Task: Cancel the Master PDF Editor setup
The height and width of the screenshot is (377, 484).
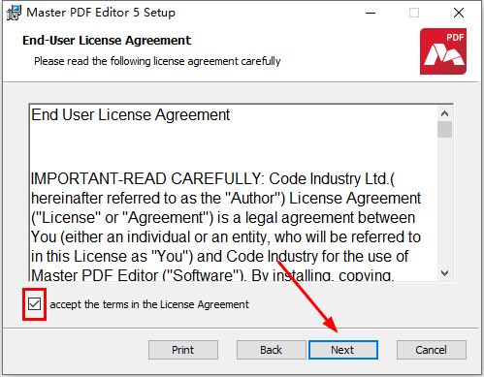Action: (432, 350)
